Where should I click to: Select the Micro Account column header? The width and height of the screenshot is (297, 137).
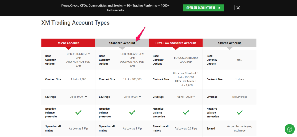pyautogui.click(x=68, y=43)
